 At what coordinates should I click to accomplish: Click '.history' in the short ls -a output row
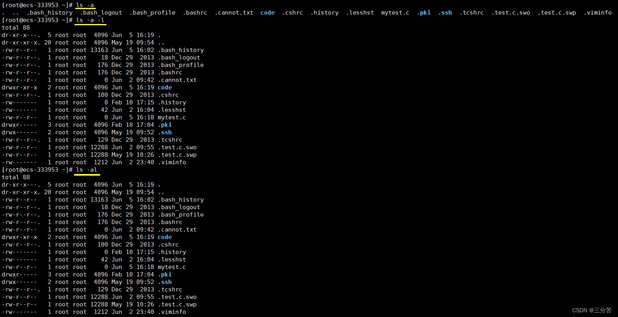click(x=324, y=13)
